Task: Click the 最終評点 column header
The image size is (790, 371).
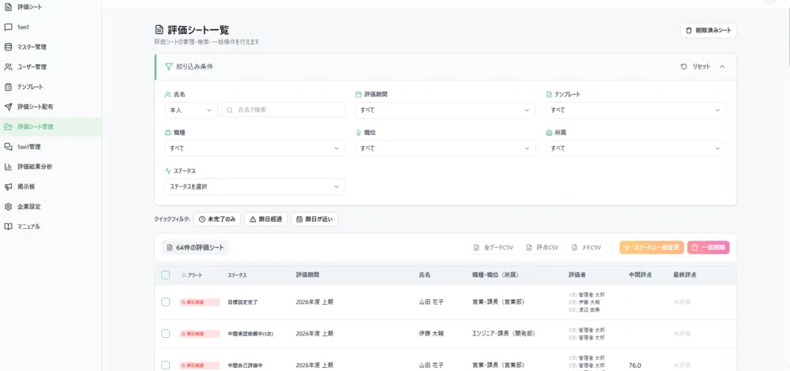Action: [x=683, y=275]
